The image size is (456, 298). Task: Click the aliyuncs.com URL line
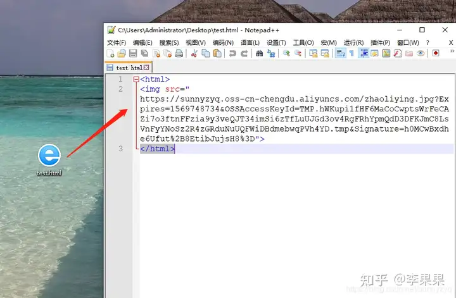[294, 99]
